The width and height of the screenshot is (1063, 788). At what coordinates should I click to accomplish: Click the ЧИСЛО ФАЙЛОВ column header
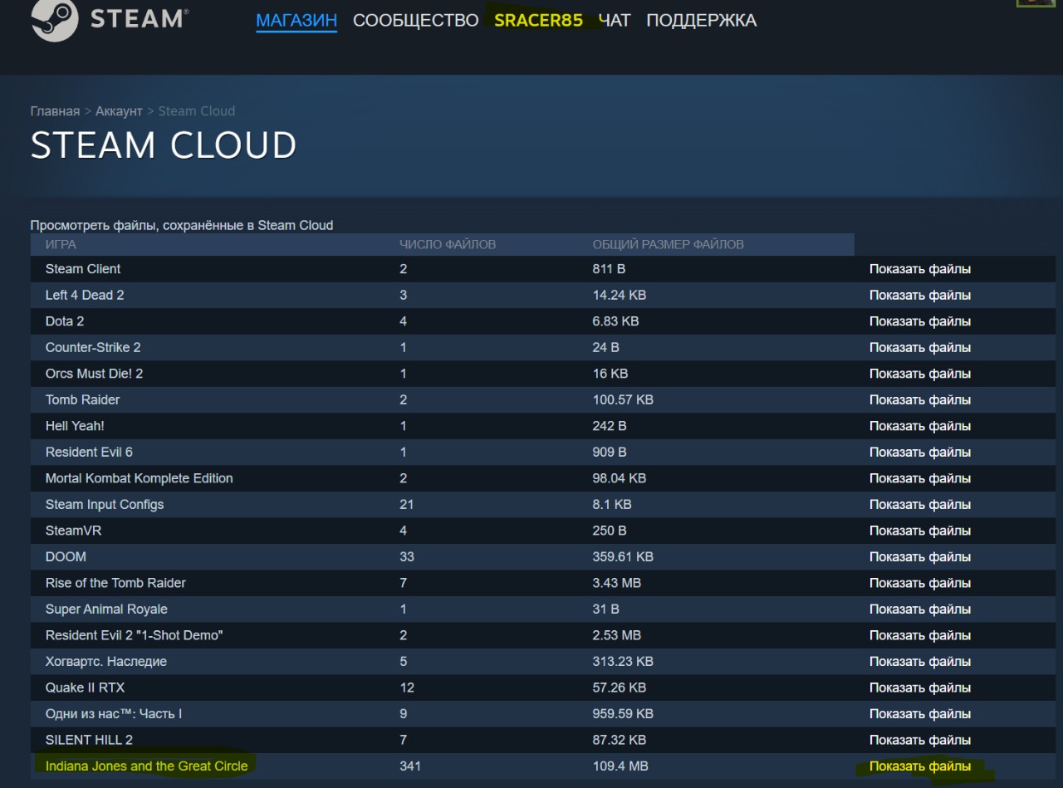[x=448, y=244]
